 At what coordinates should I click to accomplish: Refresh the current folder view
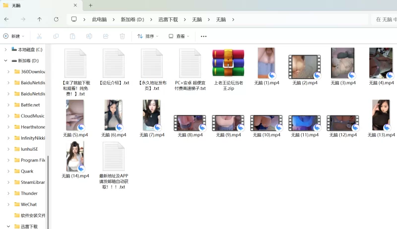(x=56, y=19)
